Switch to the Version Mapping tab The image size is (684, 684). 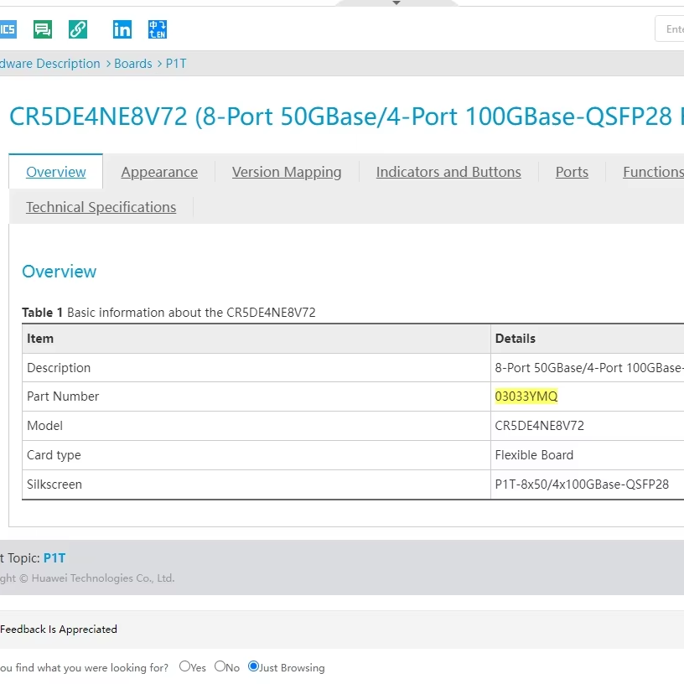[287, 172]
